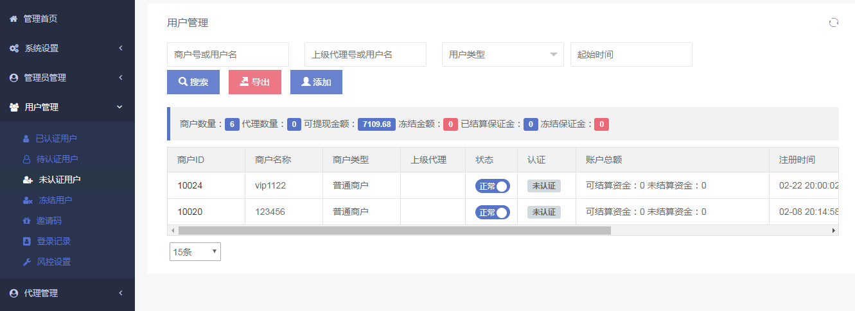The height and width of the screenshot is (311, 855).
Task: Toggle the 正常 status switch for merchant 10020
Action: (x=492, y=212)
